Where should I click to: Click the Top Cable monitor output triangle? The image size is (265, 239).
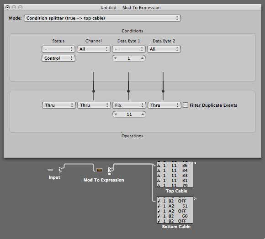pos(195,163)
